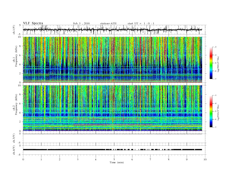Click the ch.1 color bar log(PSD) label
Screen dimensions: 231x179
[x=218, y=64]
